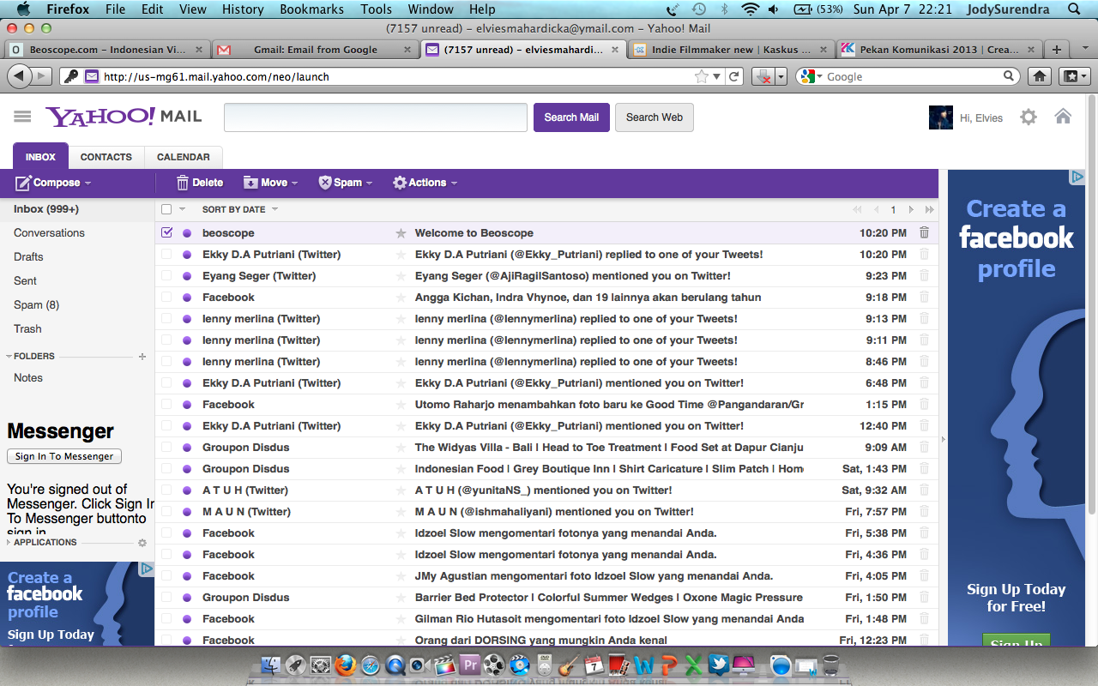Screen dimensions: 1098x686
Task: Check the Eyang Seger (Twitter) message checkbox
Action: pyautogui.click(x=166, y=276)
